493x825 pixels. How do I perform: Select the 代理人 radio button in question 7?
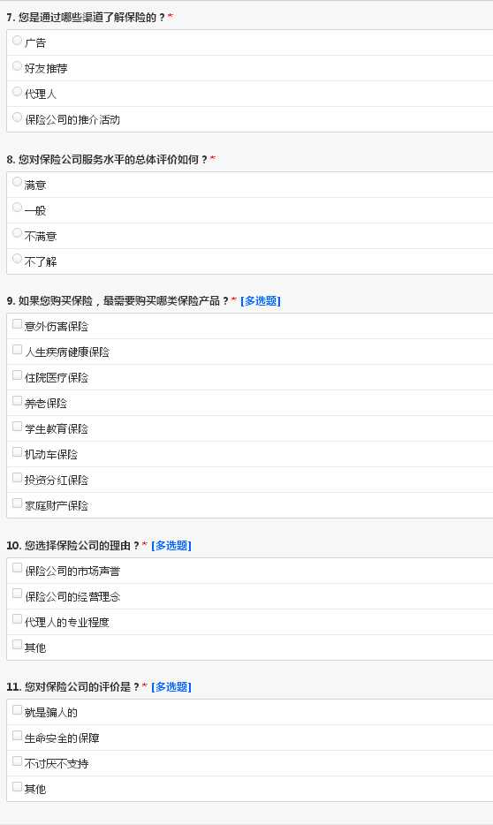[18, 92]
